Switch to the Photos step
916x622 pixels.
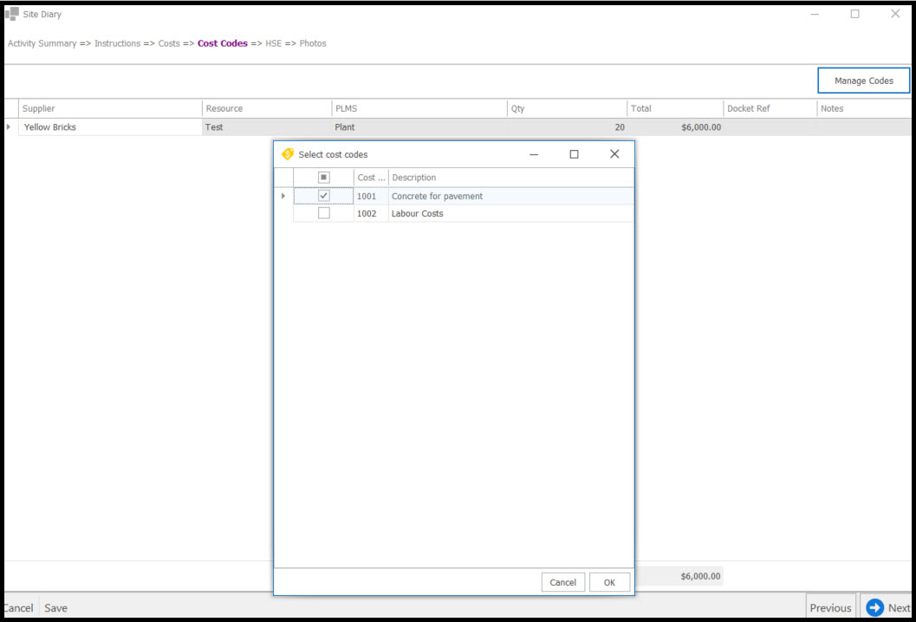[313, 43]
